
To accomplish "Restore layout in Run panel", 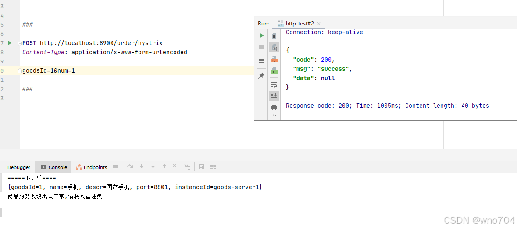I will pyautogui.click(x=261, y=61).
